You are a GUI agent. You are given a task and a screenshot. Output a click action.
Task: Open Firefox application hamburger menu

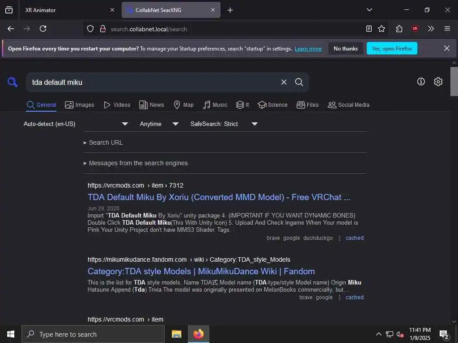coord(447,29)
